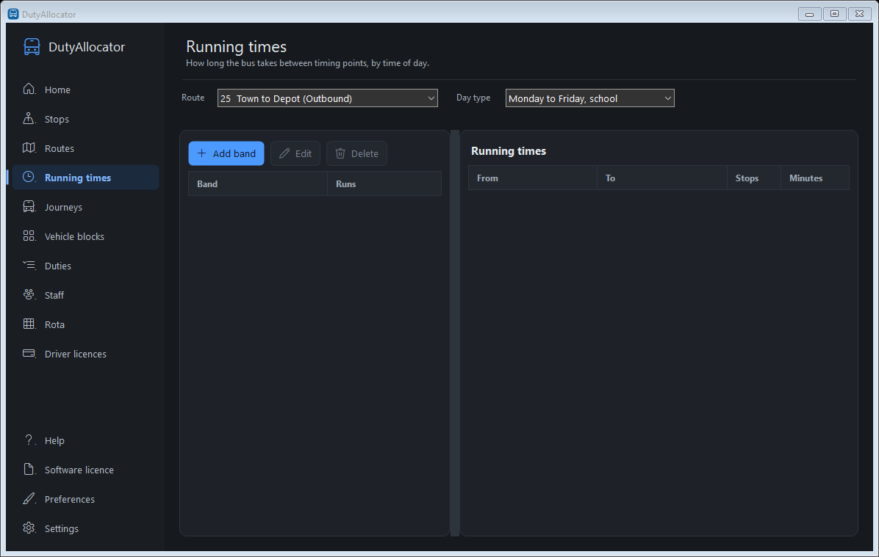Click the title bar app icon

click(x=13, y=14)
